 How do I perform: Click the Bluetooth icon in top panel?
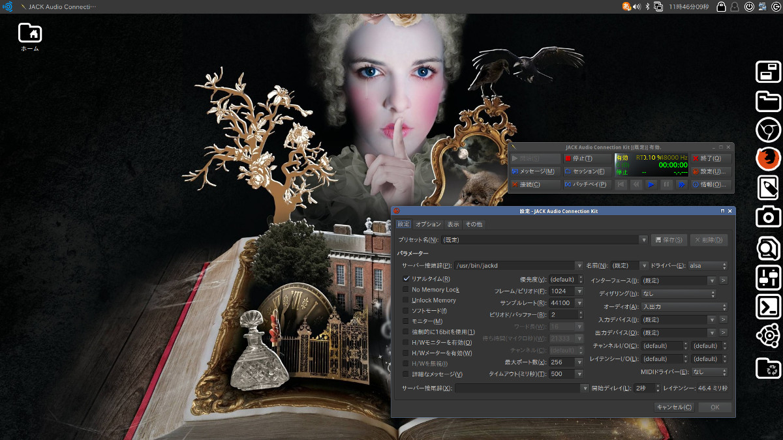click(x=647, y=7)
